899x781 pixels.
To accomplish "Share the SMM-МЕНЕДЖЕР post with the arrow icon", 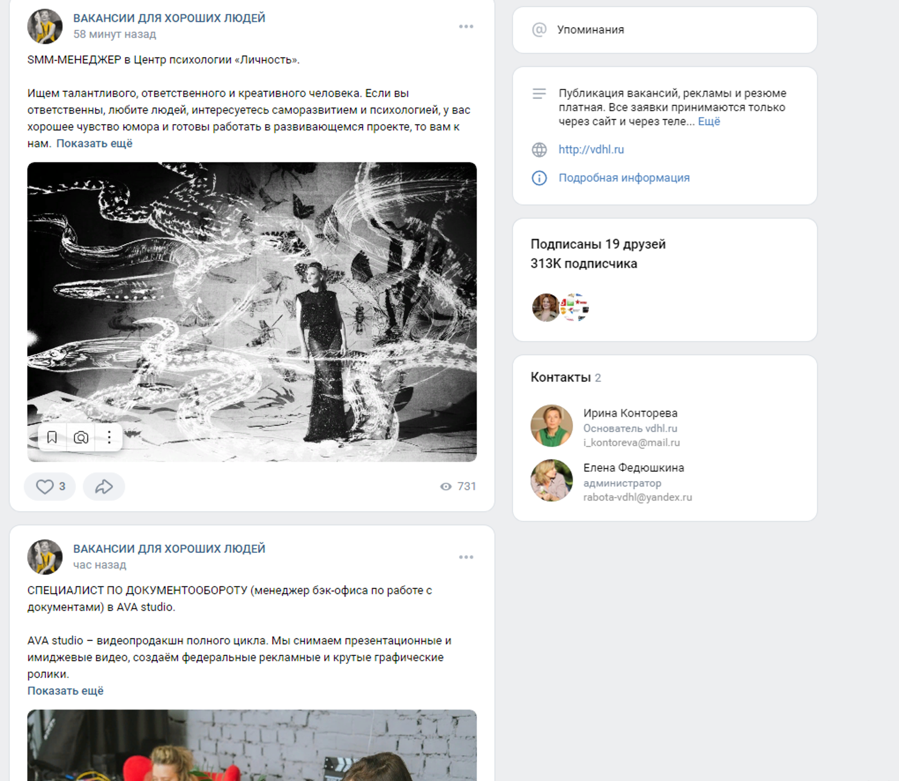I will (x=104, y=487).
